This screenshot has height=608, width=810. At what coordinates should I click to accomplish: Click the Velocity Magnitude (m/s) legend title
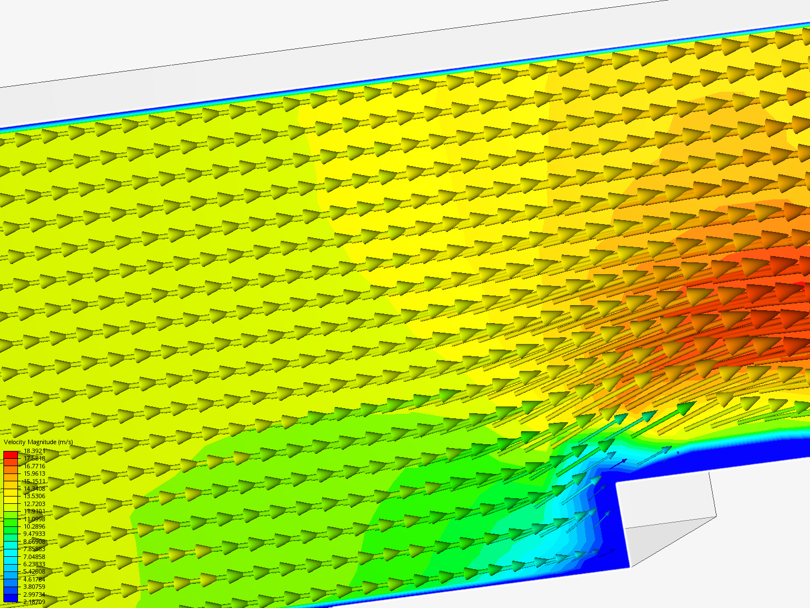tap(38, 442)
